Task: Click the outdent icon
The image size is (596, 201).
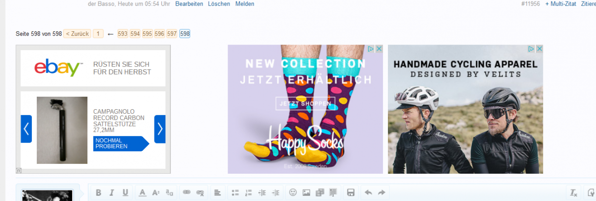Action: (x=262, y=193)
